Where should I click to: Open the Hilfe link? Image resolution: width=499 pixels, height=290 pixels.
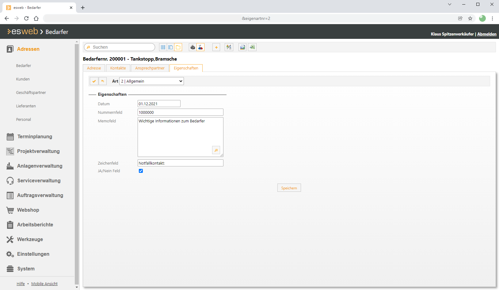click(21, 284)
